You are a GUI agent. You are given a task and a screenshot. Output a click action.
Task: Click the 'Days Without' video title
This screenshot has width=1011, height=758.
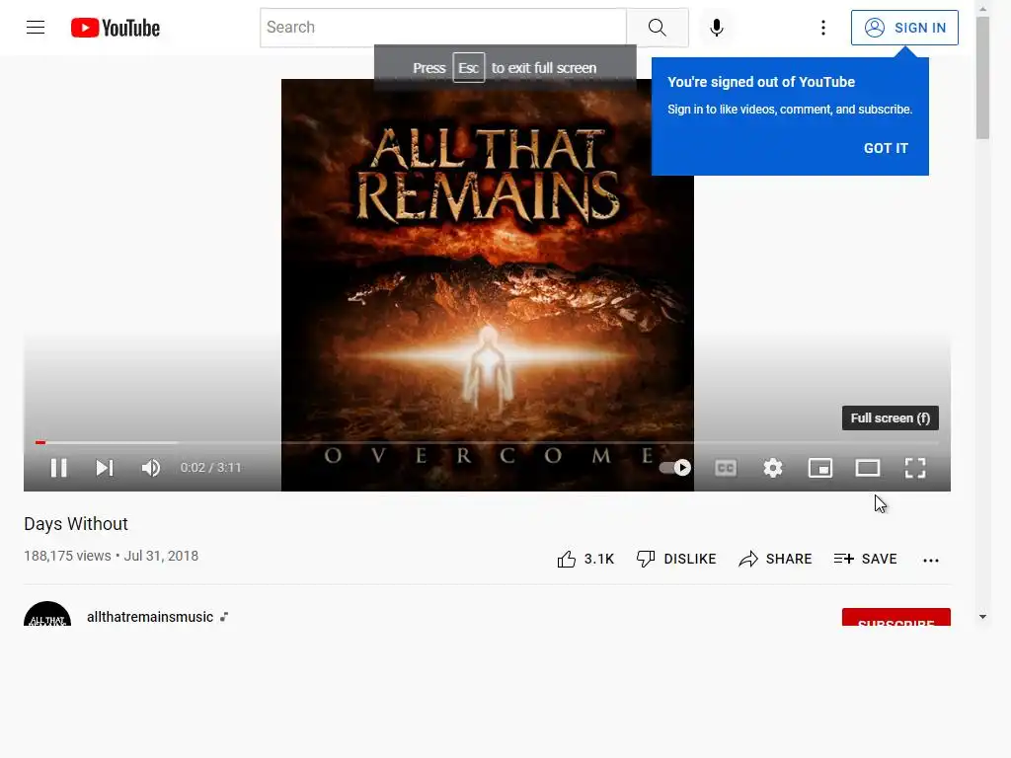(x=76, y=524)
